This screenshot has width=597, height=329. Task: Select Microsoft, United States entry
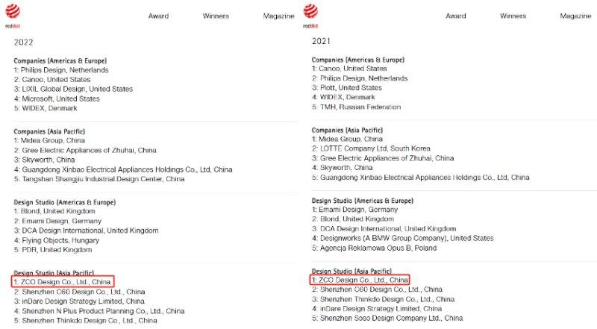click(x=57, y=98)
